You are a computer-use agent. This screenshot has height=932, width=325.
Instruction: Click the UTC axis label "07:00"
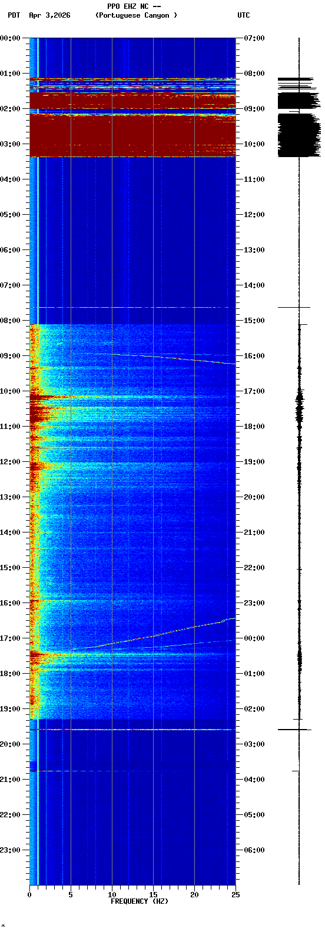pyautogui.click(x=254, y=38)
